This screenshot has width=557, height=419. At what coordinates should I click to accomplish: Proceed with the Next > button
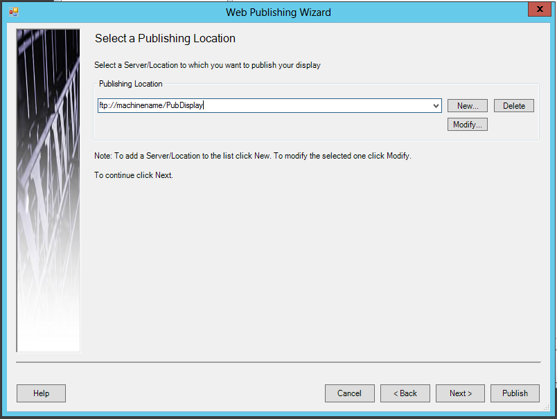pos(461,393)
